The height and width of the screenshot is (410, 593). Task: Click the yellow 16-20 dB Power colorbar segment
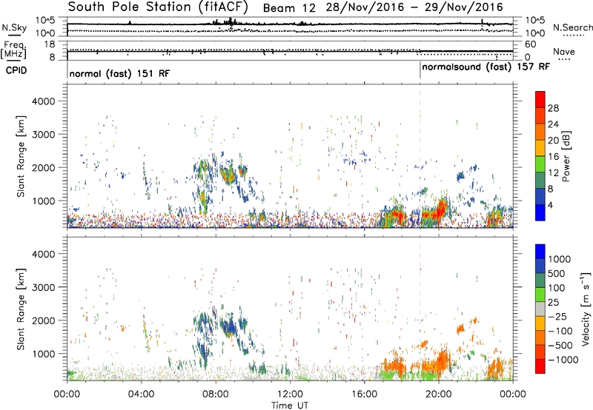(540, 148)
